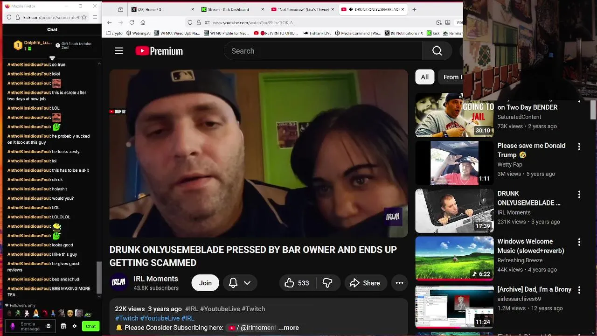The height and width of the screenshot is (336, 597).
Task: Open the three-dot more actions menu under the video
Action: (399, 283)
